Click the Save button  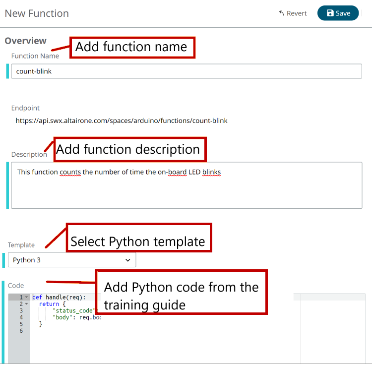338,13
